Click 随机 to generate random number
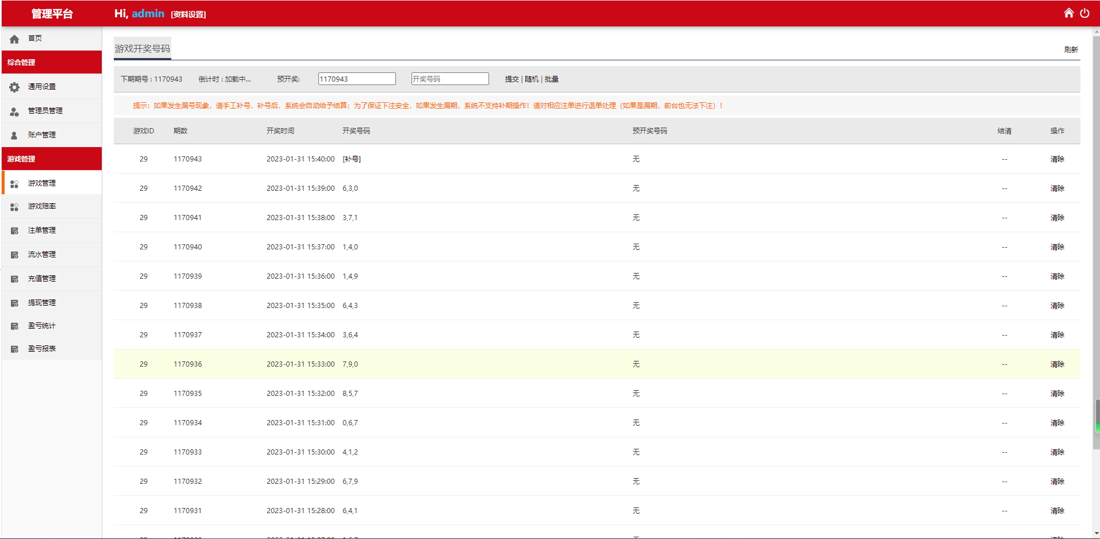The height and width of the screenshot is (539, 1100). (532, 79)
